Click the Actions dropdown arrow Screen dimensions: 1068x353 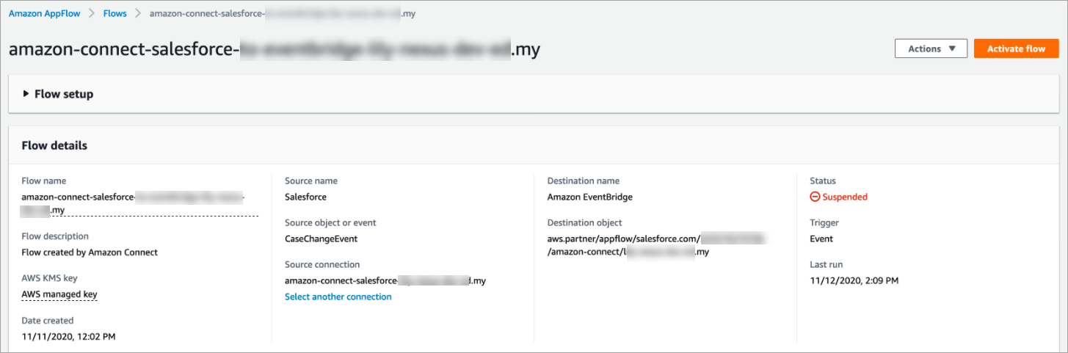(952, 49)
